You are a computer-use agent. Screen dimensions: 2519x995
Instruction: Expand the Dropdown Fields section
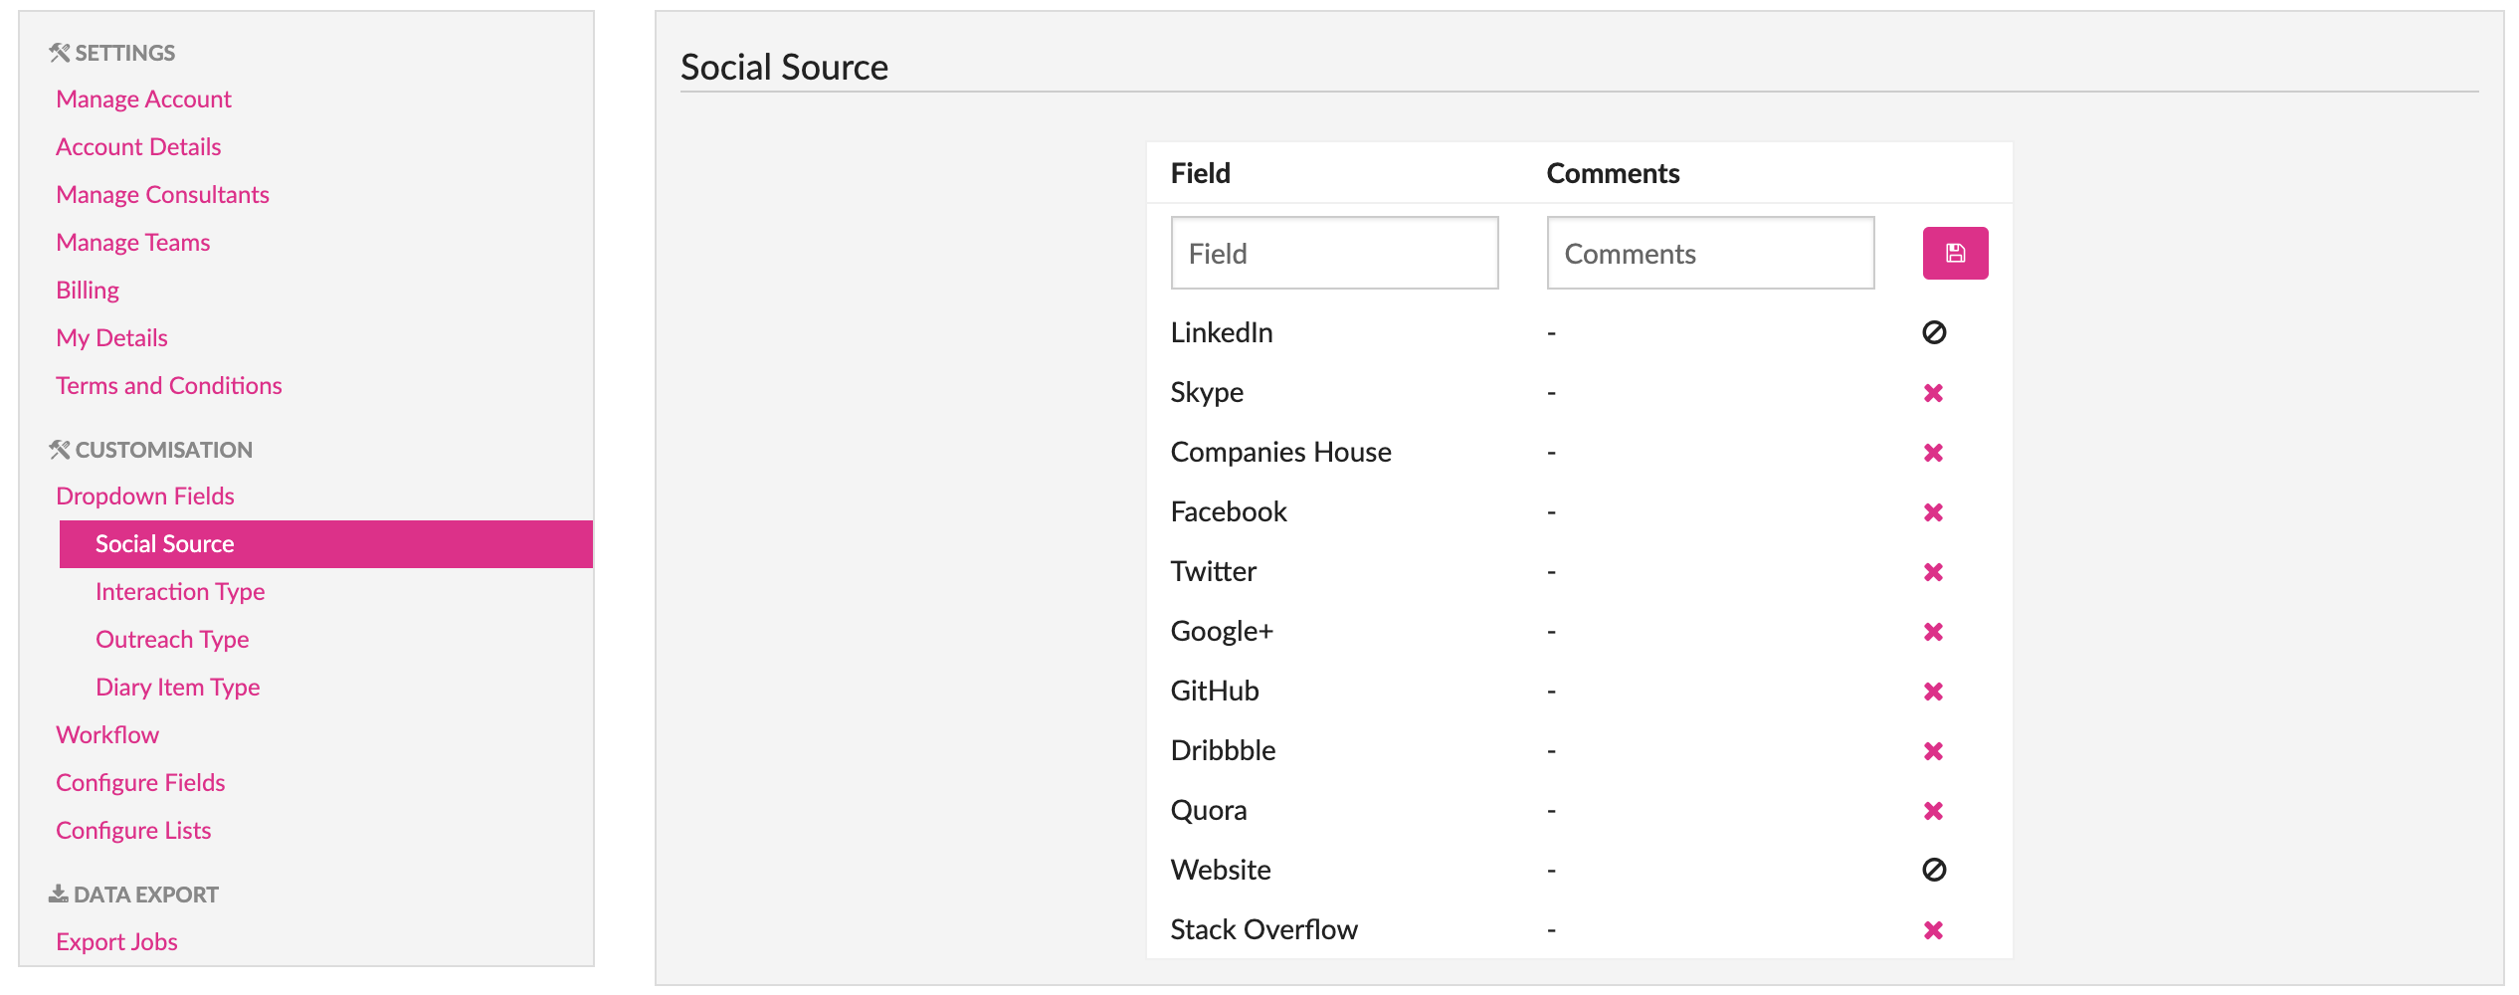pos(145,497)
